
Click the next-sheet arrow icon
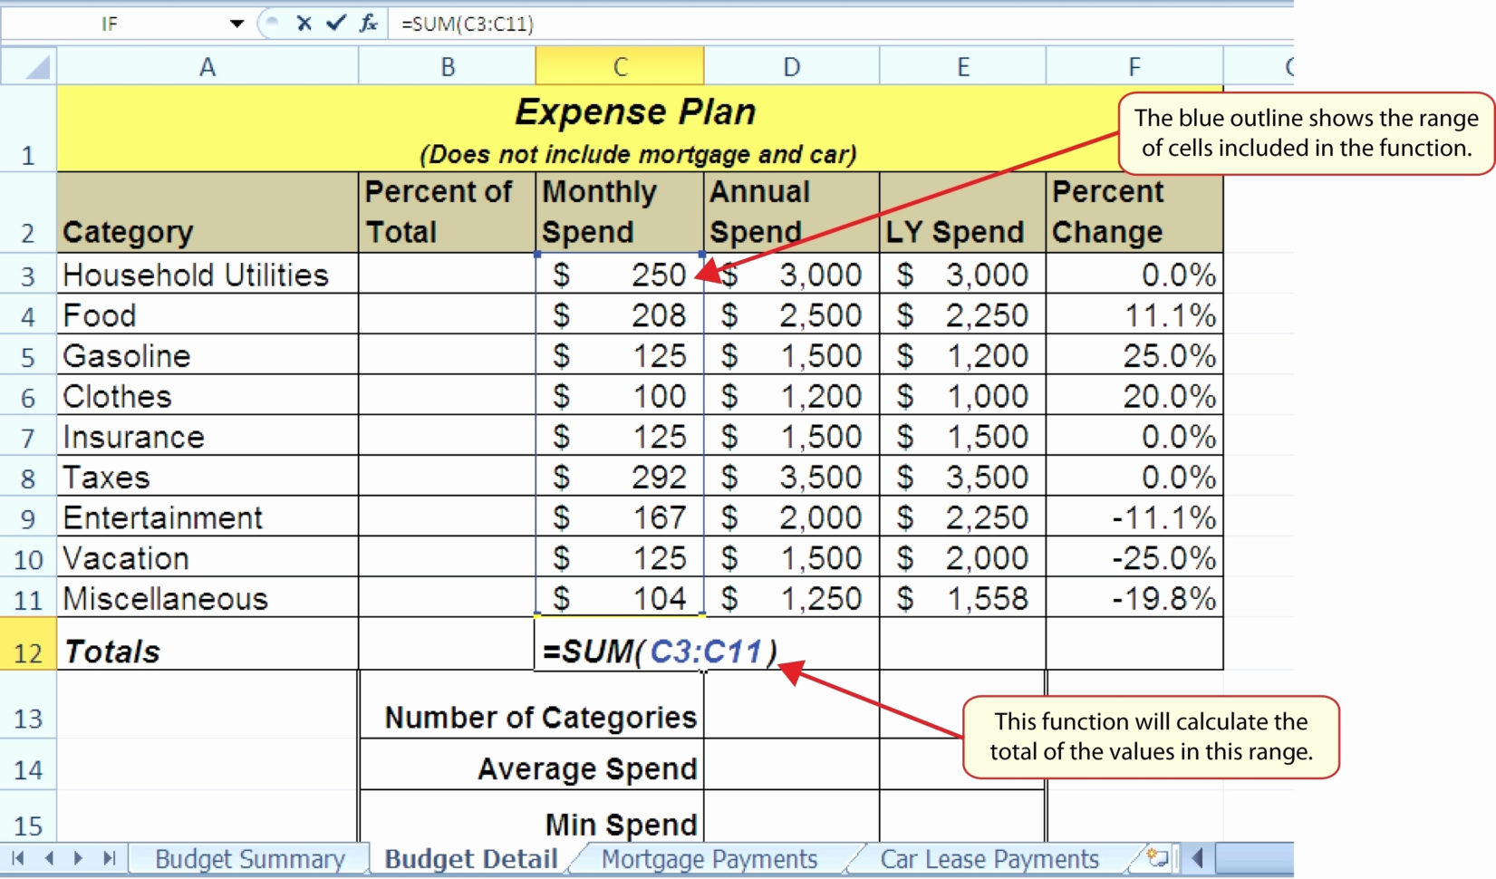[80, 859]
